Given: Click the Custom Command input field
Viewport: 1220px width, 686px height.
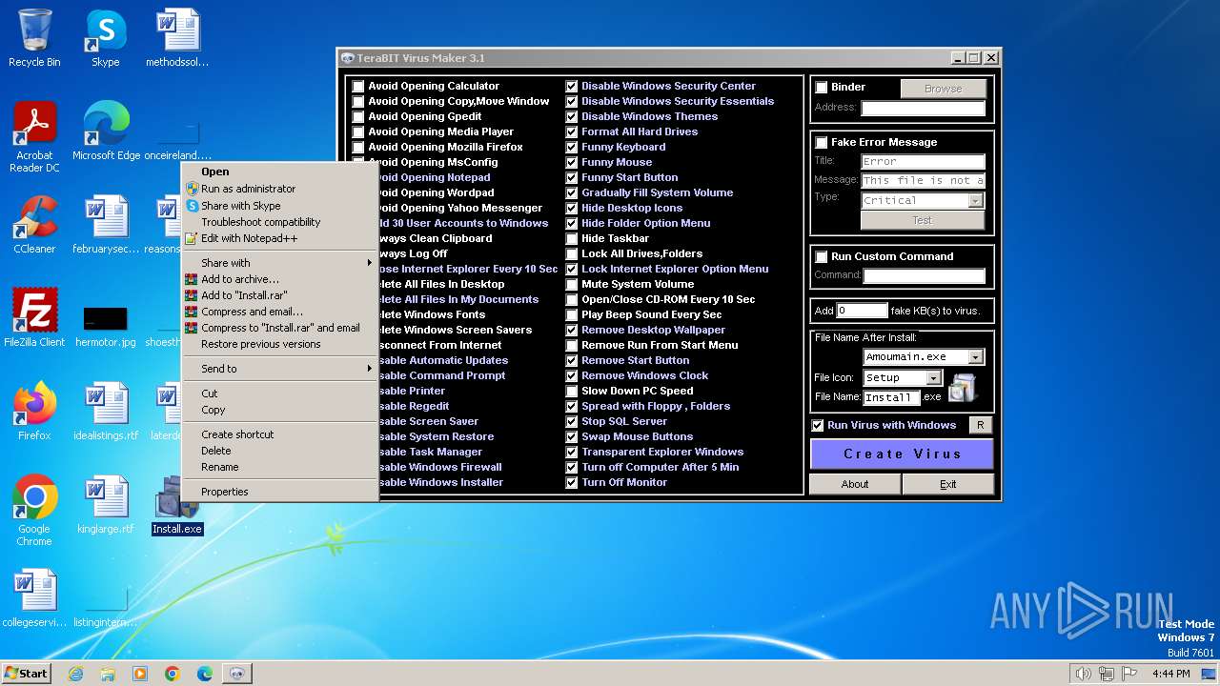Looking at the screenshot, I should pyautogui.click(x=924, y=275).
